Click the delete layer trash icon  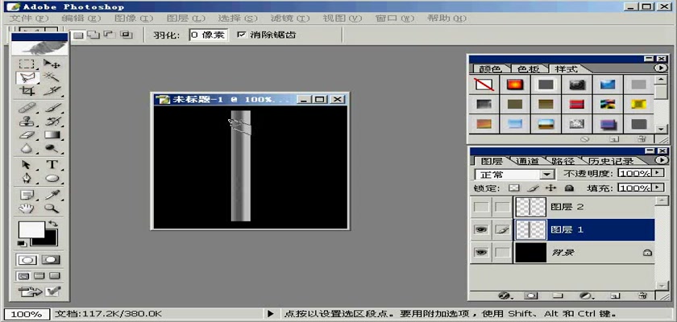point(642,295)
